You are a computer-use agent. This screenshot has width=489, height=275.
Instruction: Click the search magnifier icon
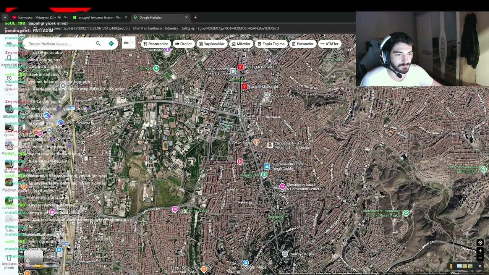pos(98,44)
